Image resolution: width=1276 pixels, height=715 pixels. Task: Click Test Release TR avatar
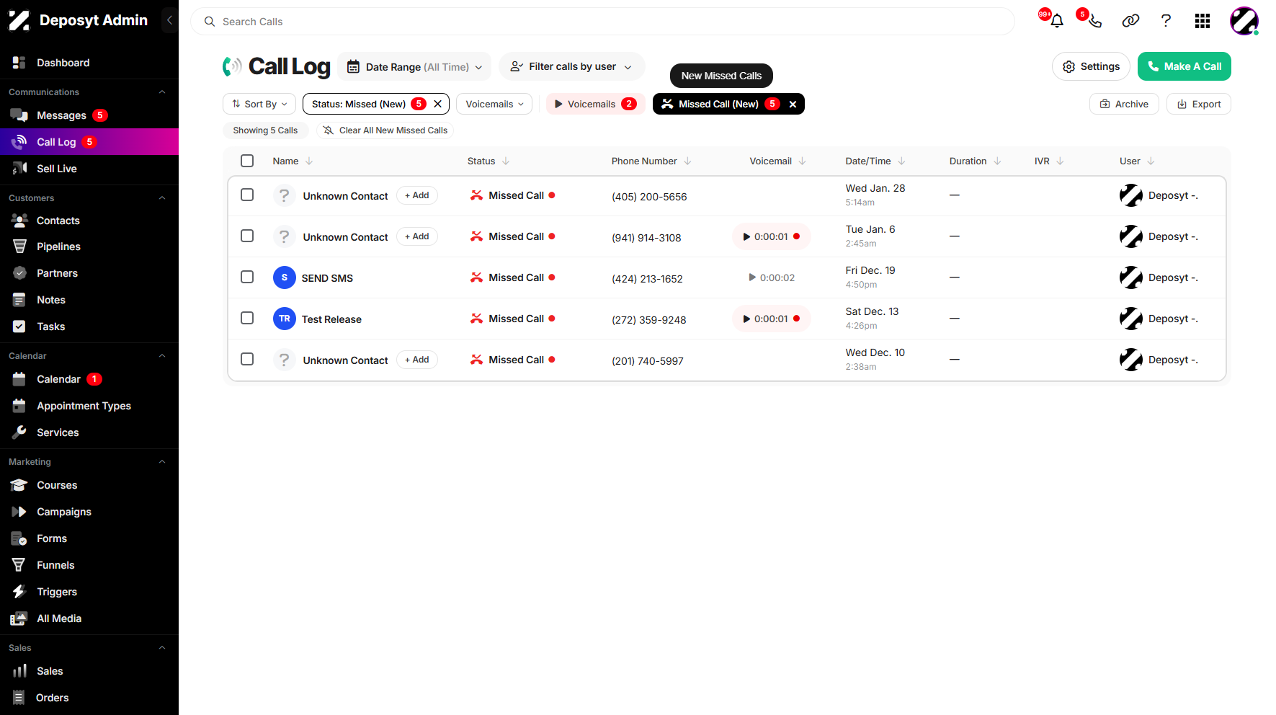tap(285, 319)
